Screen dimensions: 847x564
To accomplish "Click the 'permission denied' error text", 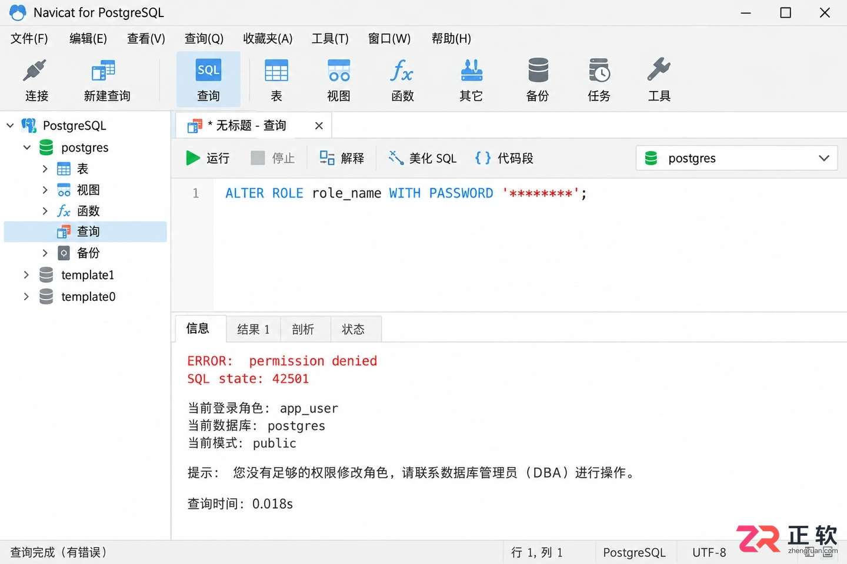I will coord(313,361).
